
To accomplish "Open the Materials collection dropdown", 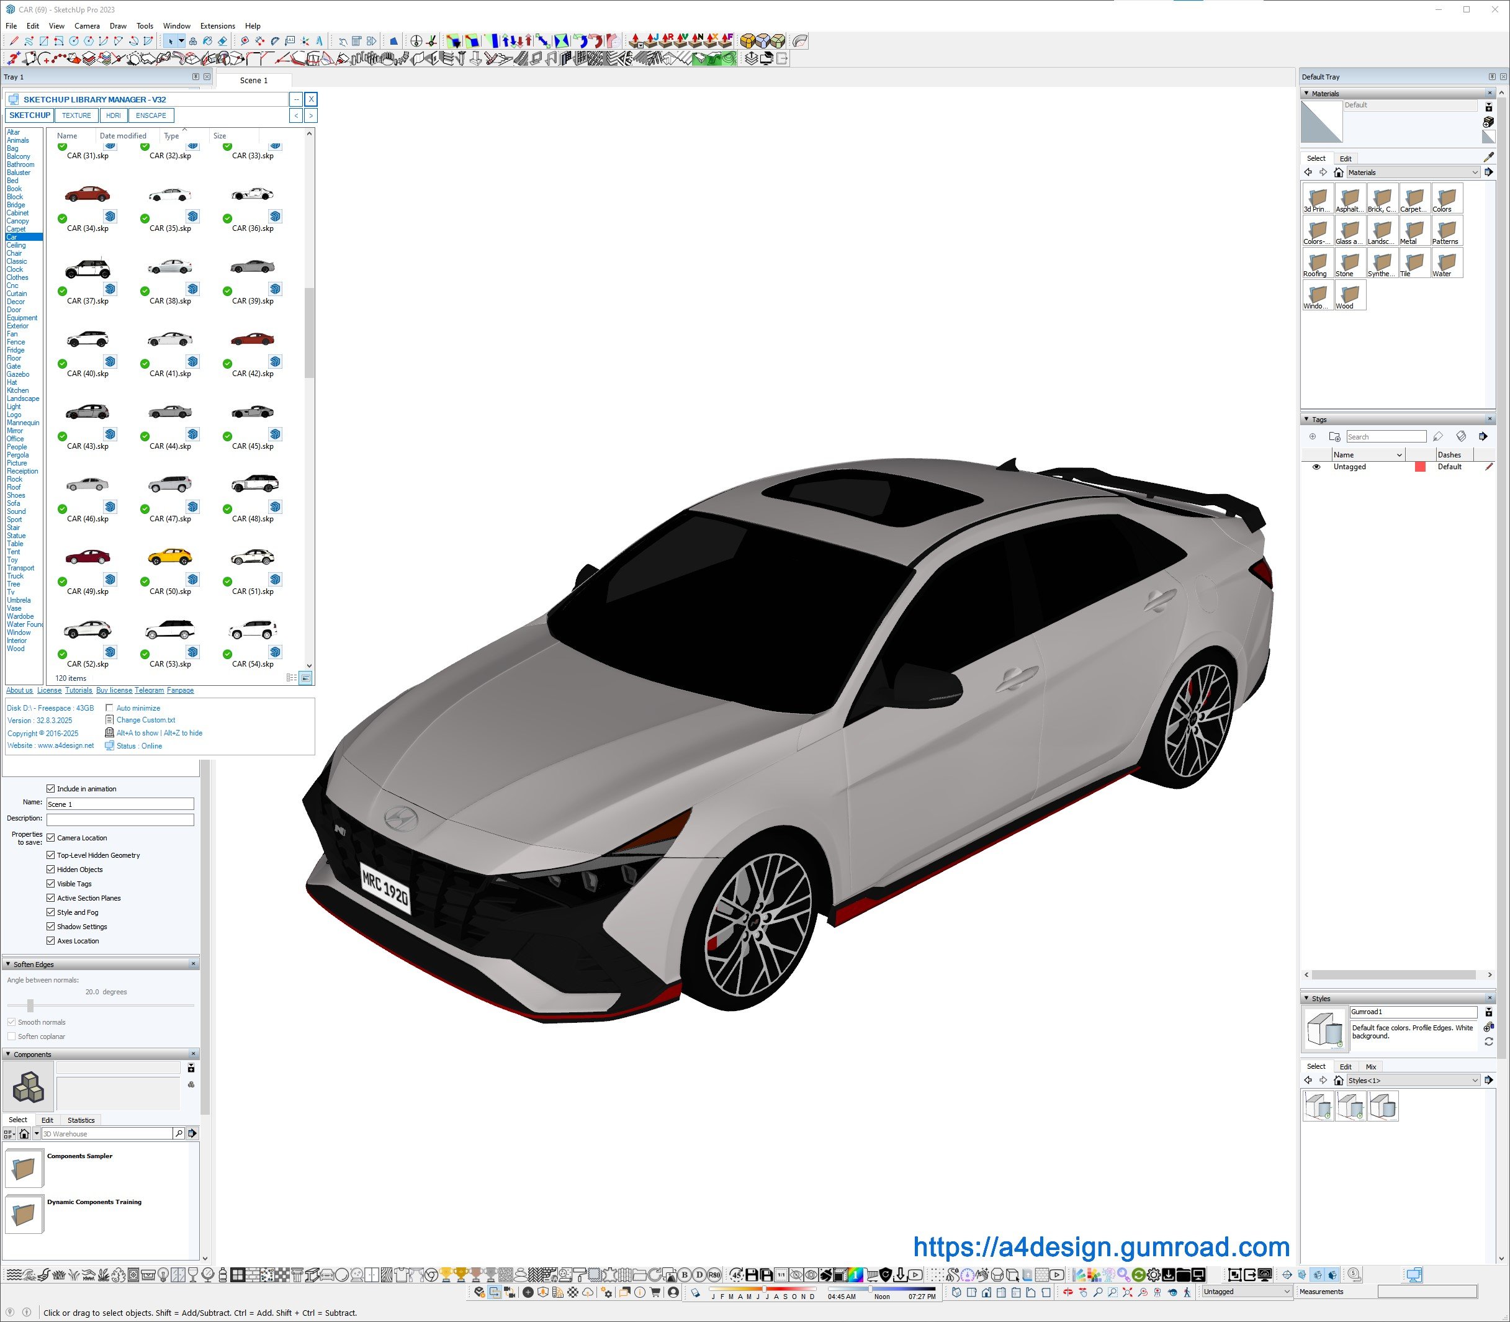I will 1475,173.
